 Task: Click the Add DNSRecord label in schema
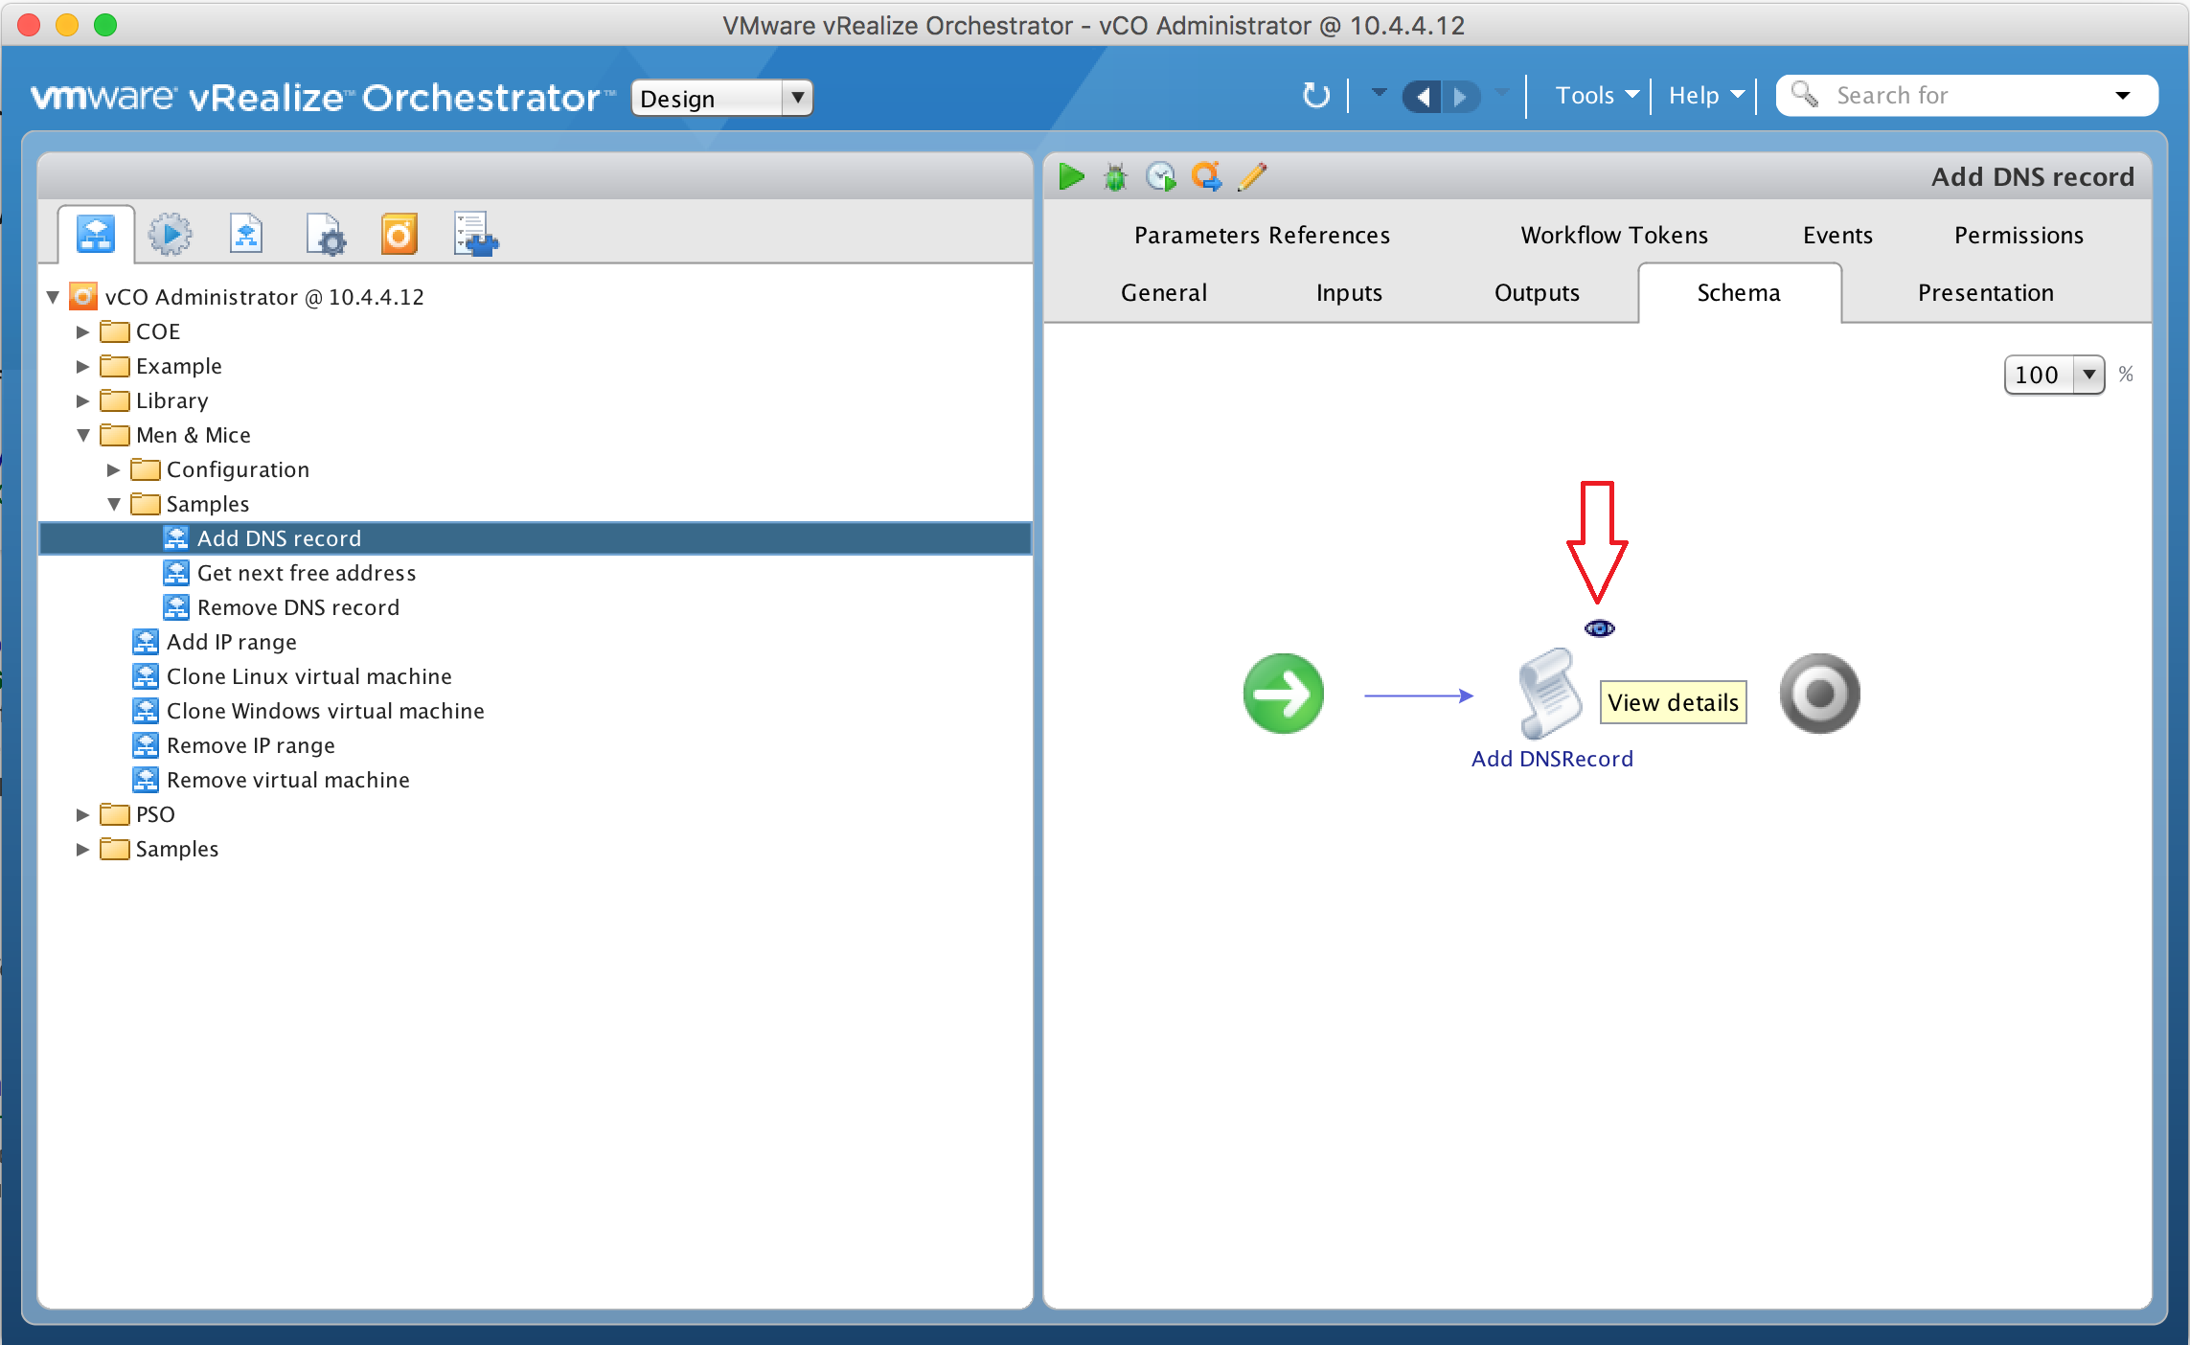coord(1552,759)
